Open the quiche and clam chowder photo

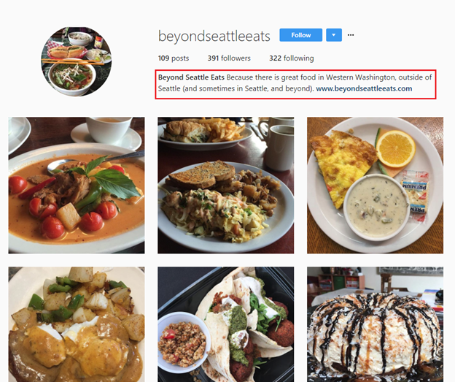click(x=376, y=186)
